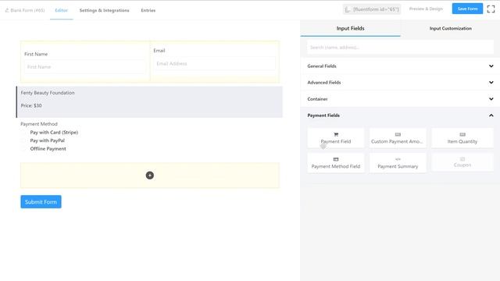Screen dimensions: 500x281
Task: Click the First Name field label
Action: 36,54
